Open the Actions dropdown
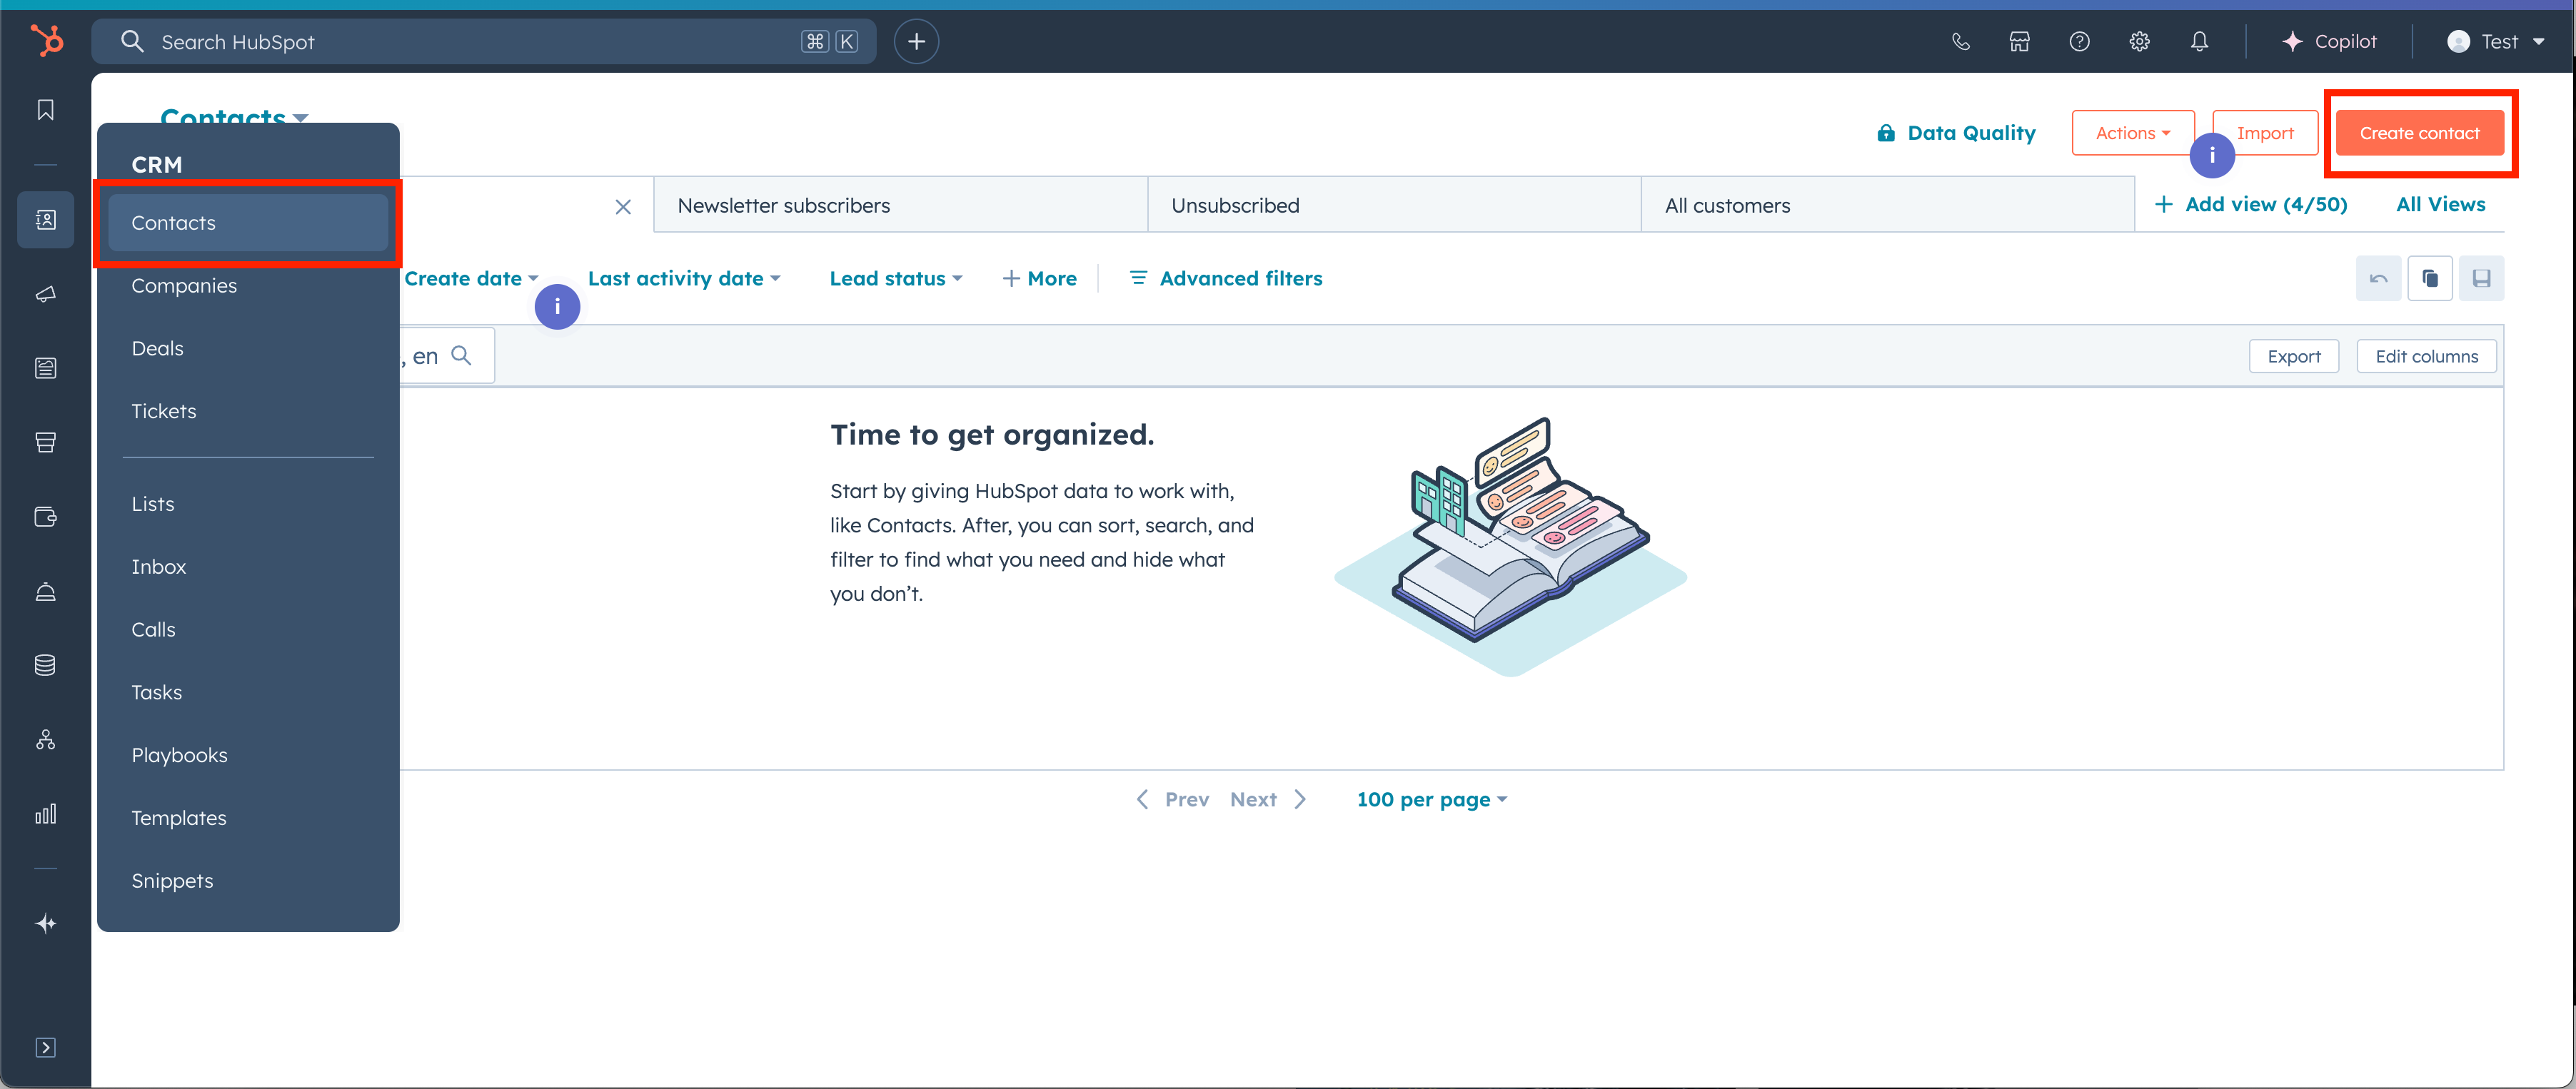 tap(2133, 133)
